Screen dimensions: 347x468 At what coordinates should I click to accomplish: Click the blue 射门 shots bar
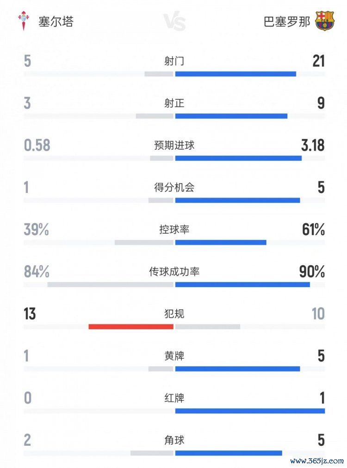point(235,74)
